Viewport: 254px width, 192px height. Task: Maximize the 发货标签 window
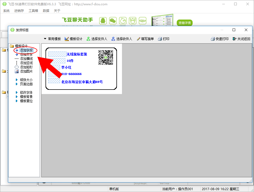[x=234, y=30]
